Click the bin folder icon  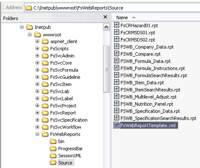pyautogui.click(x=53, y=141)
